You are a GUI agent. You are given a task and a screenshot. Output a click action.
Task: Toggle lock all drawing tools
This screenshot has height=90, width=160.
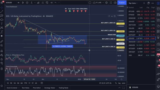pos(2,59)
